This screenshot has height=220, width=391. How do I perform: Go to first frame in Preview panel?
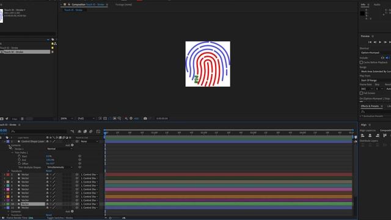point(370,42)
